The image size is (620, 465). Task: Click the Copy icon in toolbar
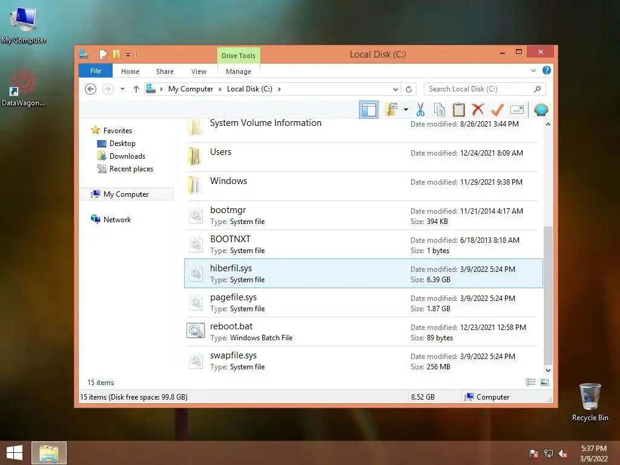[440, 110]
